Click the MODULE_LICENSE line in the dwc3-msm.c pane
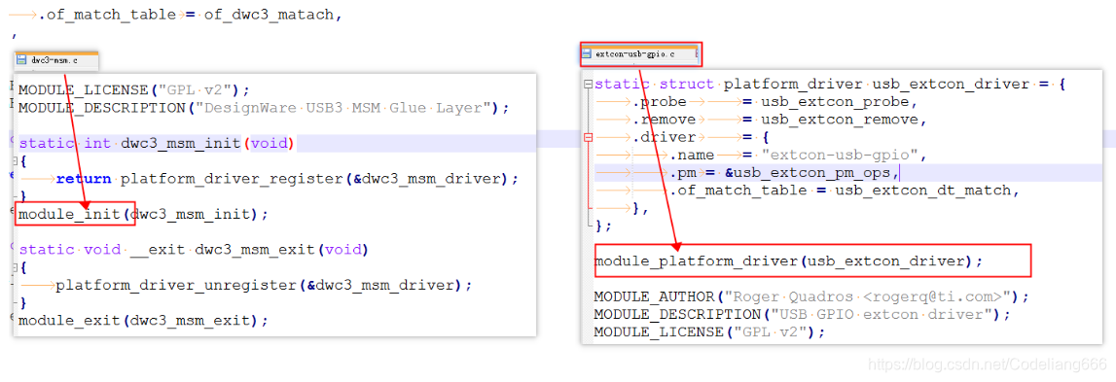The image size is (1116, 382). 134,90
